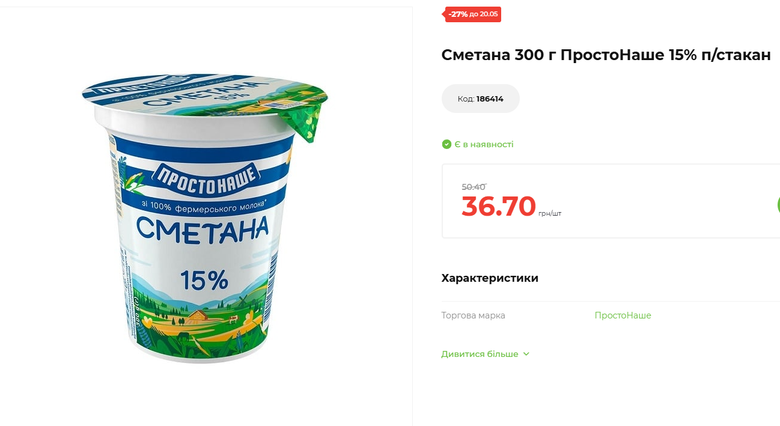Click the 15% label on the cup
The image size is (780, 426).
(204, 279)
